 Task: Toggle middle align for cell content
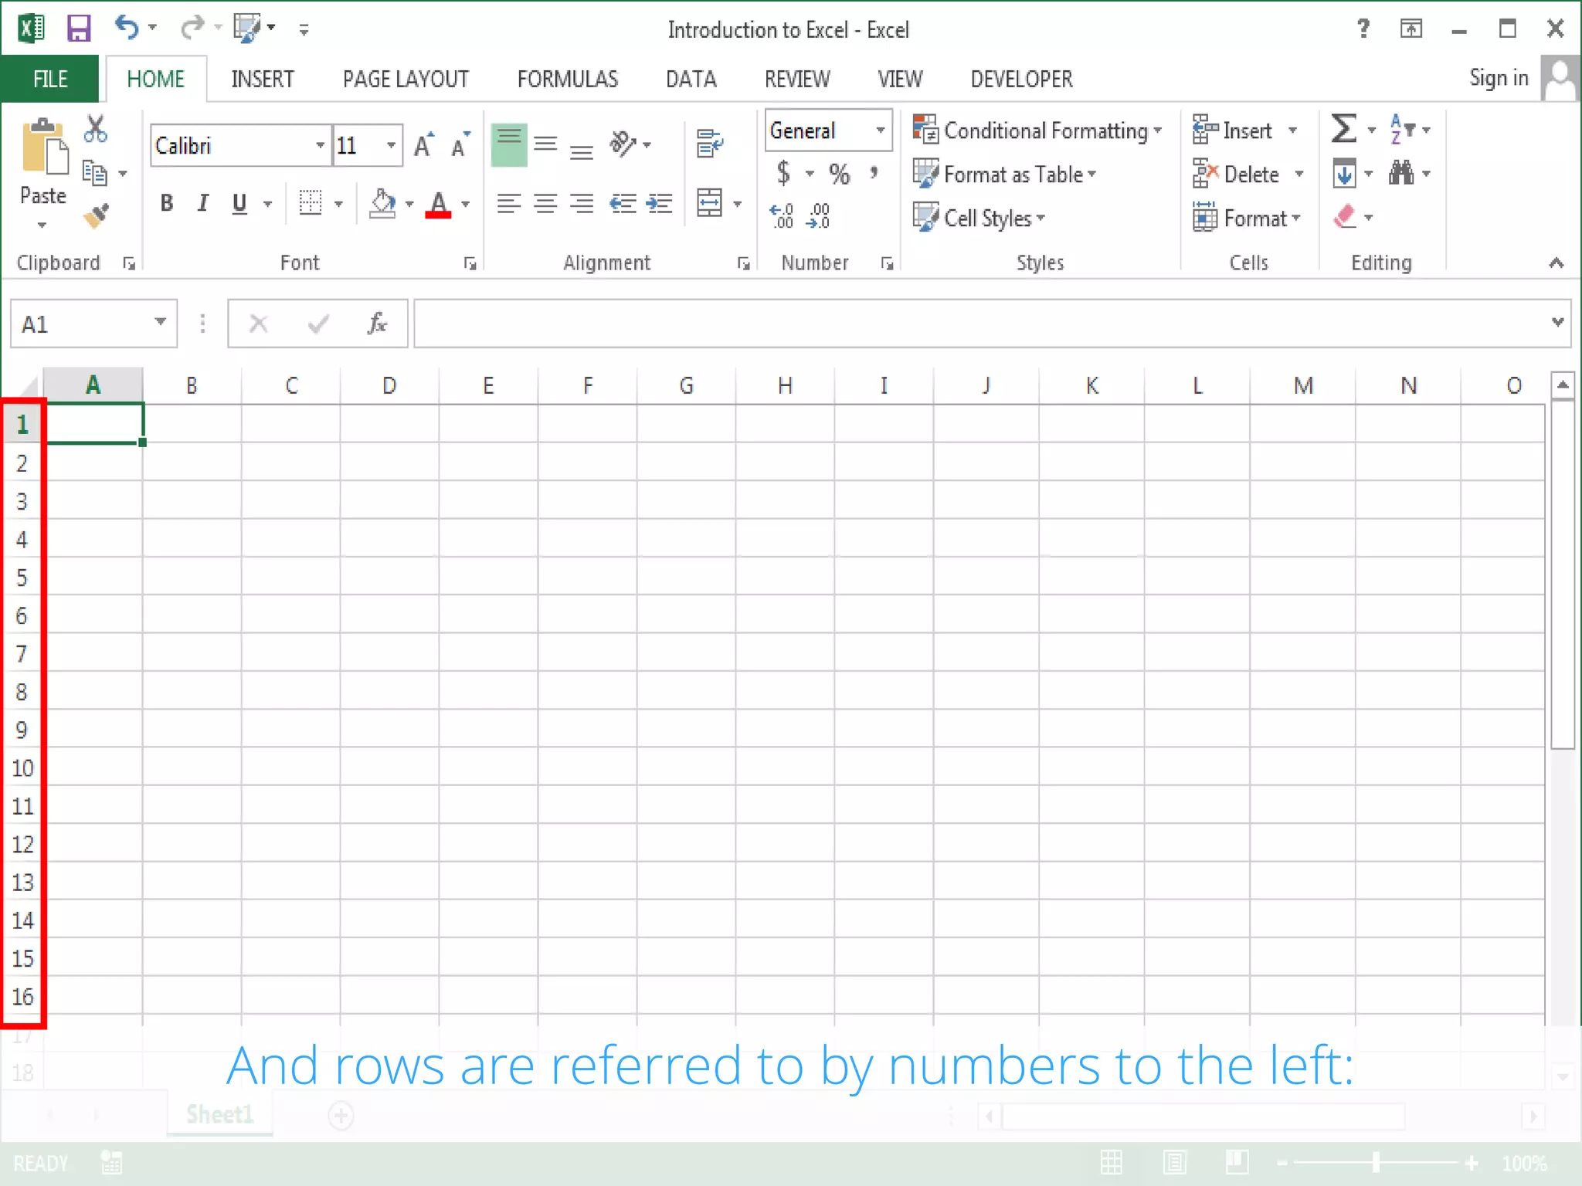click(545, 144)
